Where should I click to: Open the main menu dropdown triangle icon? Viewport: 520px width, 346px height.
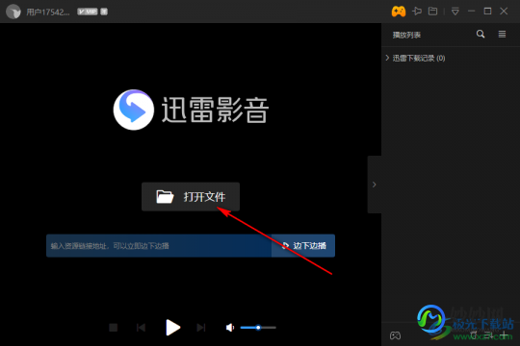[455, 12]
